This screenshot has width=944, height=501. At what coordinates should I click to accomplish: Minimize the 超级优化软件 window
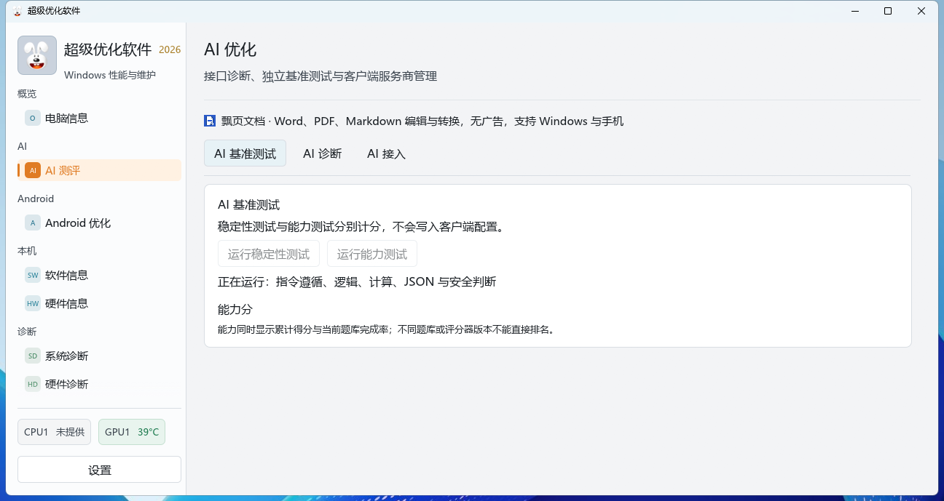[854, 11]
